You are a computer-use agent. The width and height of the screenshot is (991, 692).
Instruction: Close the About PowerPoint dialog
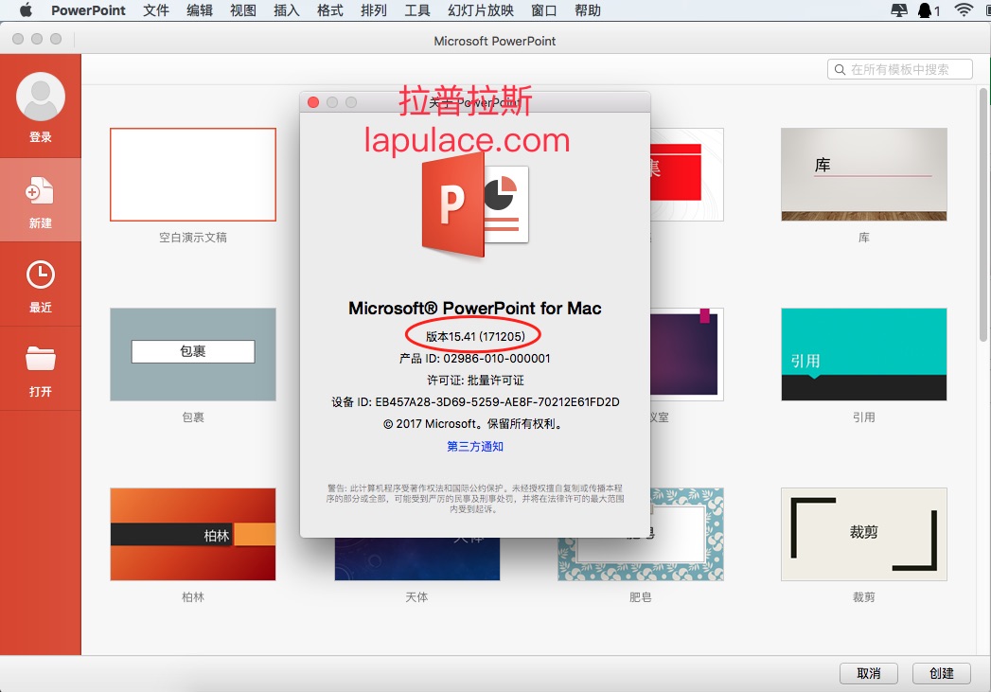314,102
